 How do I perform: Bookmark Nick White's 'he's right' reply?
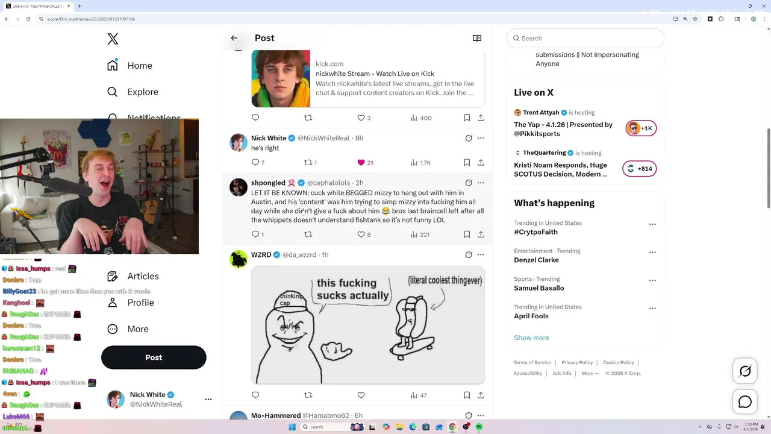click(467, 163)
